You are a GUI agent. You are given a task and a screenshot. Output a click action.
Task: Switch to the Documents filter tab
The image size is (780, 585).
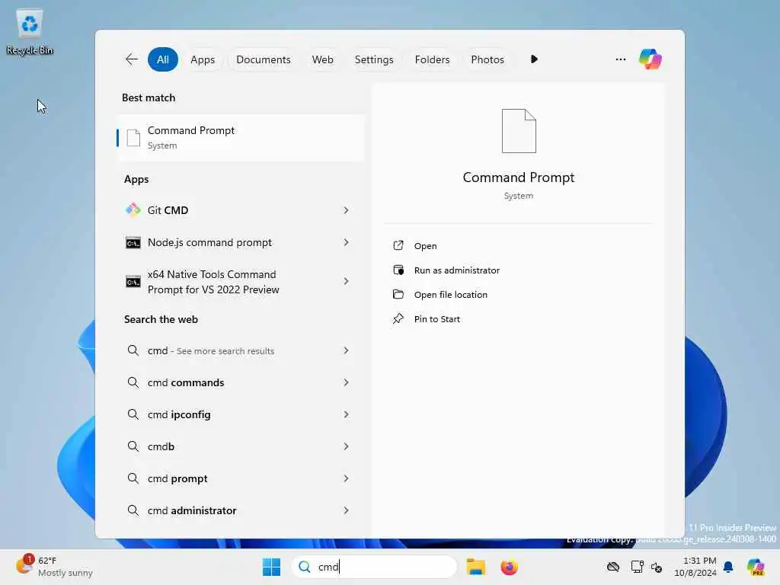[263, 59]
